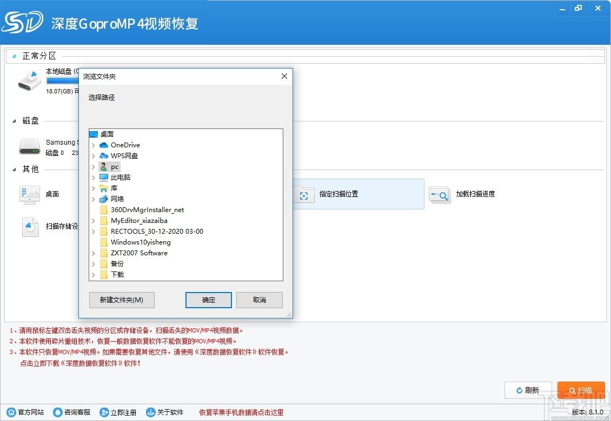Collapse the 磁盘 section
This screenshot has width=611, height=421.
(x=14, y=121)
